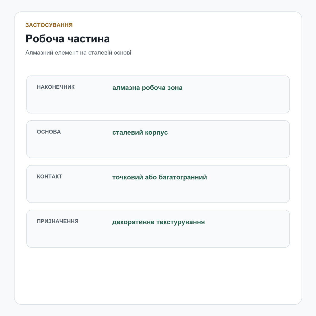316x316 pixels.
Task: Click the КОНТАКТ field label
Action: (50, 176)
